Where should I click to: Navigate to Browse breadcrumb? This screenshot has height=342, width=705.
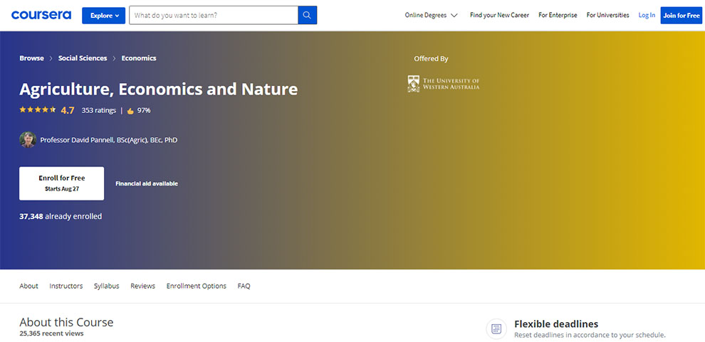point(31,58)
